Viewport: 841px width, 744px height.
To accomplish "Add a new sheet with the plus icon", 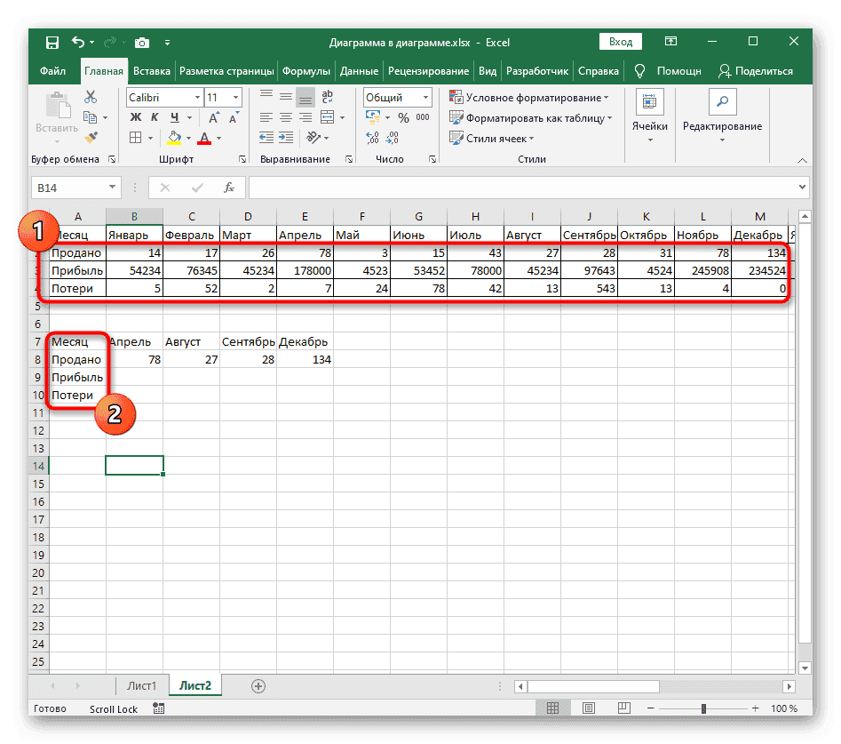I will pyautogui.click(x=258, y=686).
